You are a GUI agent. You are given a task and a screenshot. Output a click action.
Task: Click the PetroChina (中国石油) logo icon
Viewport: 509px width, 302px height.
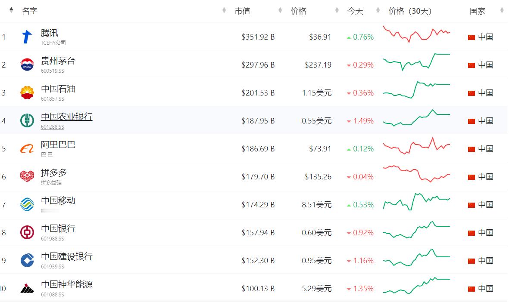click(27, 92)
